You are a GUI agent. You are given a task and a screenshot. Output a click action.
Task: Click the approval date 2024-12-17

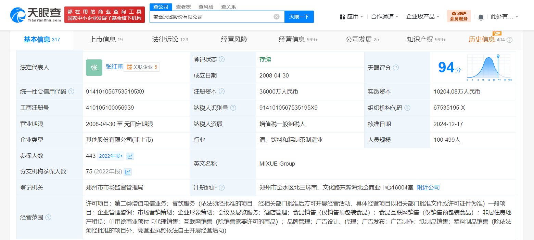(448, 124)
